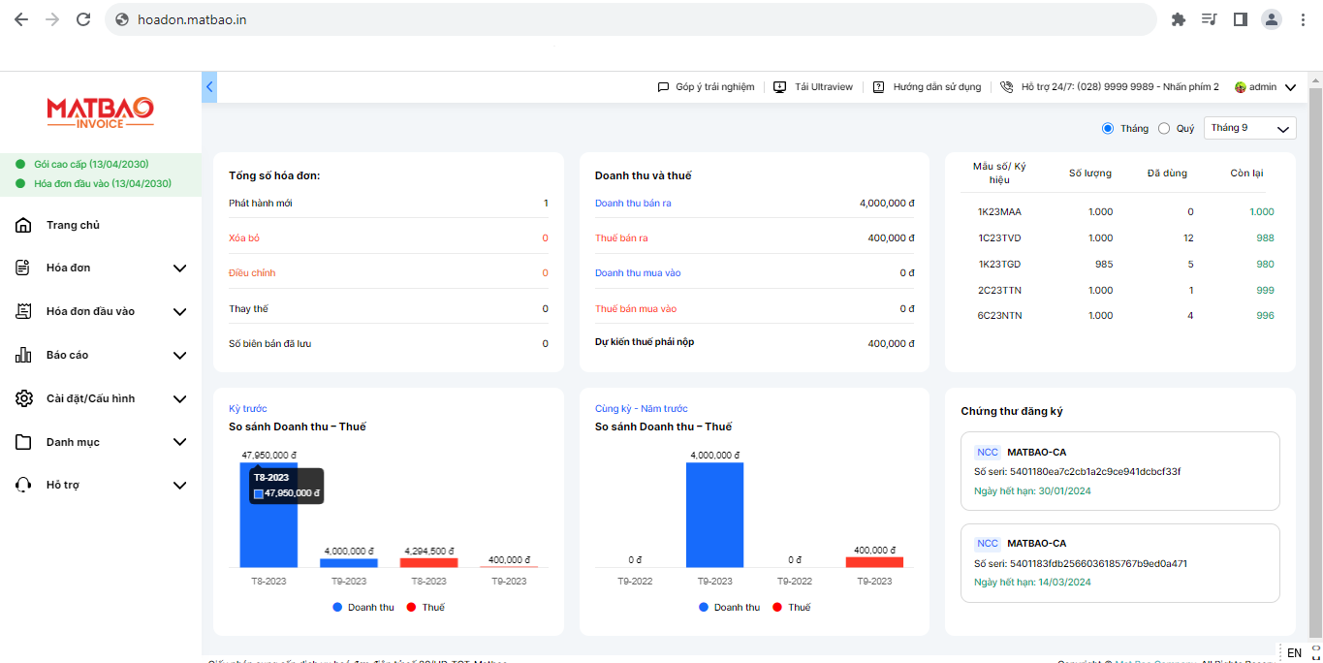
Task: Open the media control icon
Action: tap(1209, 19)
